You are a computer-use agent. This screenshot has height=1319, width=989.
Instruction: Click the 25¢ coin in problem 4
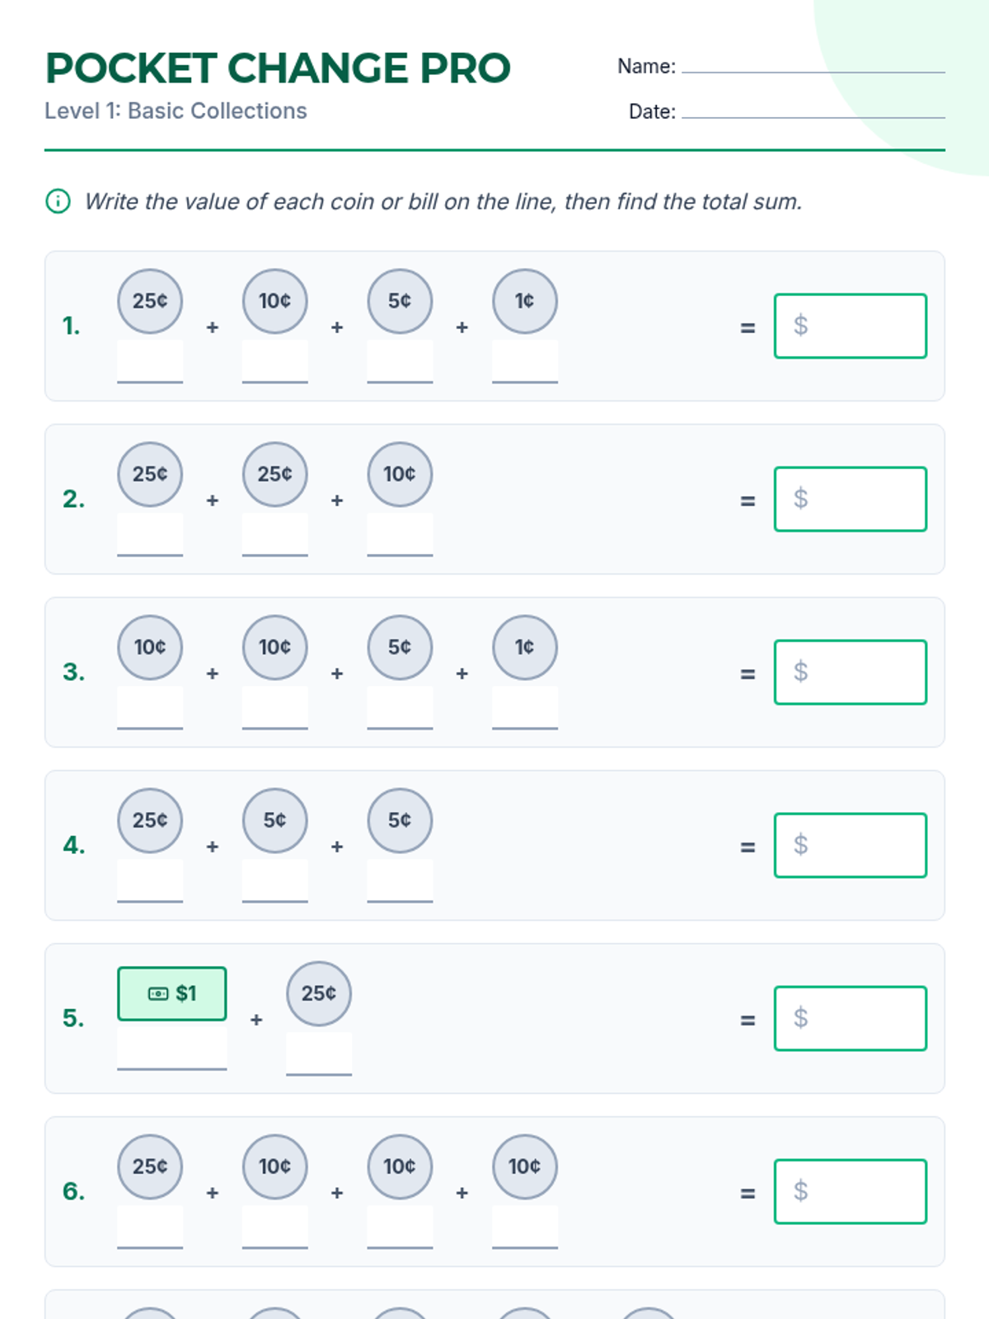150,820
